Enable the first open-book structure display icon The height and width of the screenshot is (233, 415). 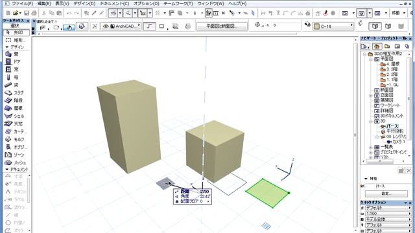coord(375,26)
